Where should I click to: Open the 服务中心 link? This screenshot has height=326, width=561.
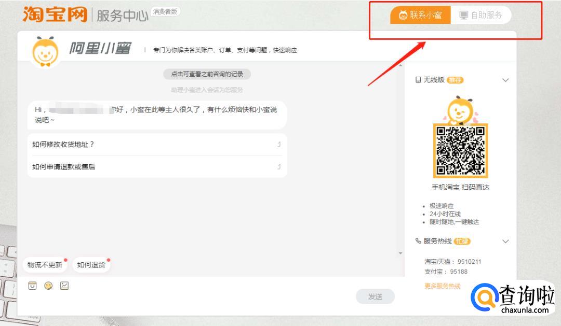pos(123,16)
